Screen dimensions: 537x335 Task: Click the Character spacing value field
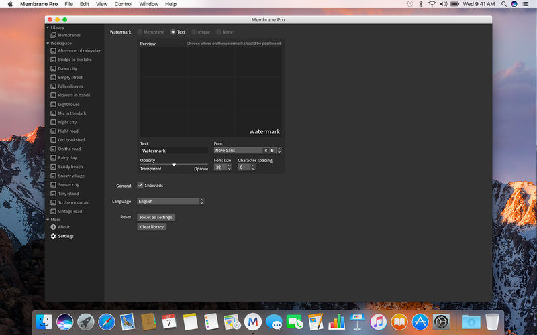[244, 167]
